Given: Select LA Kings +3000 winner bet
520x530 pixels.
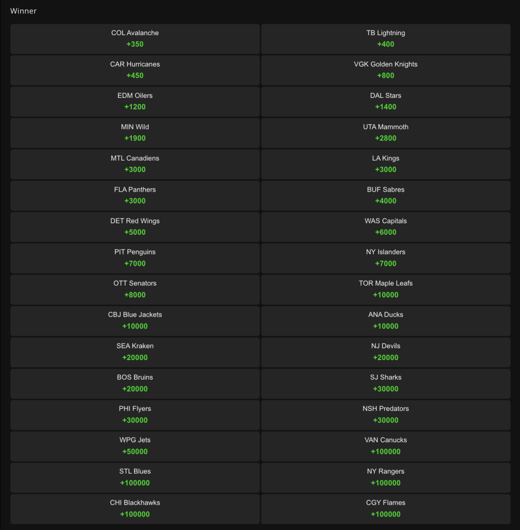Looking at the screenshot, I should coord(385,164).
